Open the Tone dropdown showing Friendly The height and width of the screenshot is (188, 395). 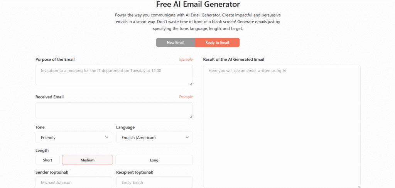(73, 137)
